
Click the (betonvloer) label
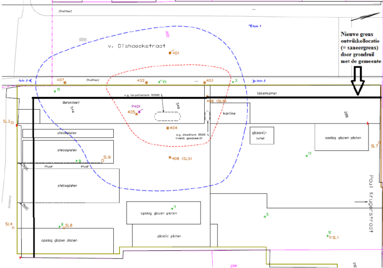[x=71, y=103]
